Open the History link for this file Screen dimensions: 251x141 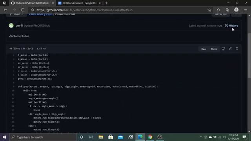coord(231,25)
